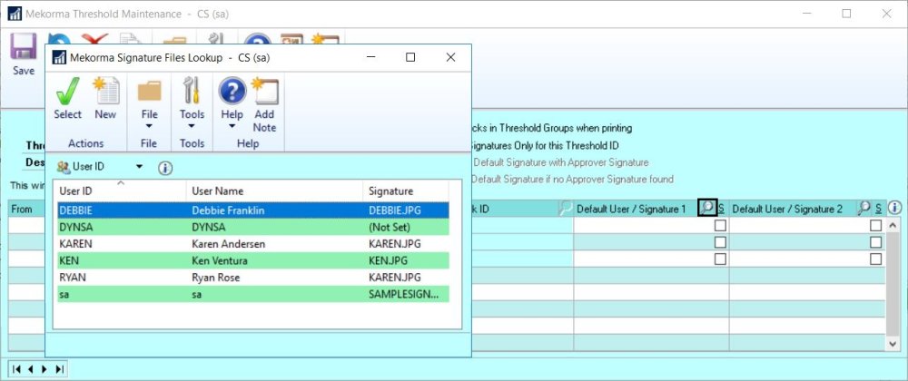The width and height of the screenshot is (908, 381).
Task: Open the File folder menu in the lookup window
Action: pos(150,92)
